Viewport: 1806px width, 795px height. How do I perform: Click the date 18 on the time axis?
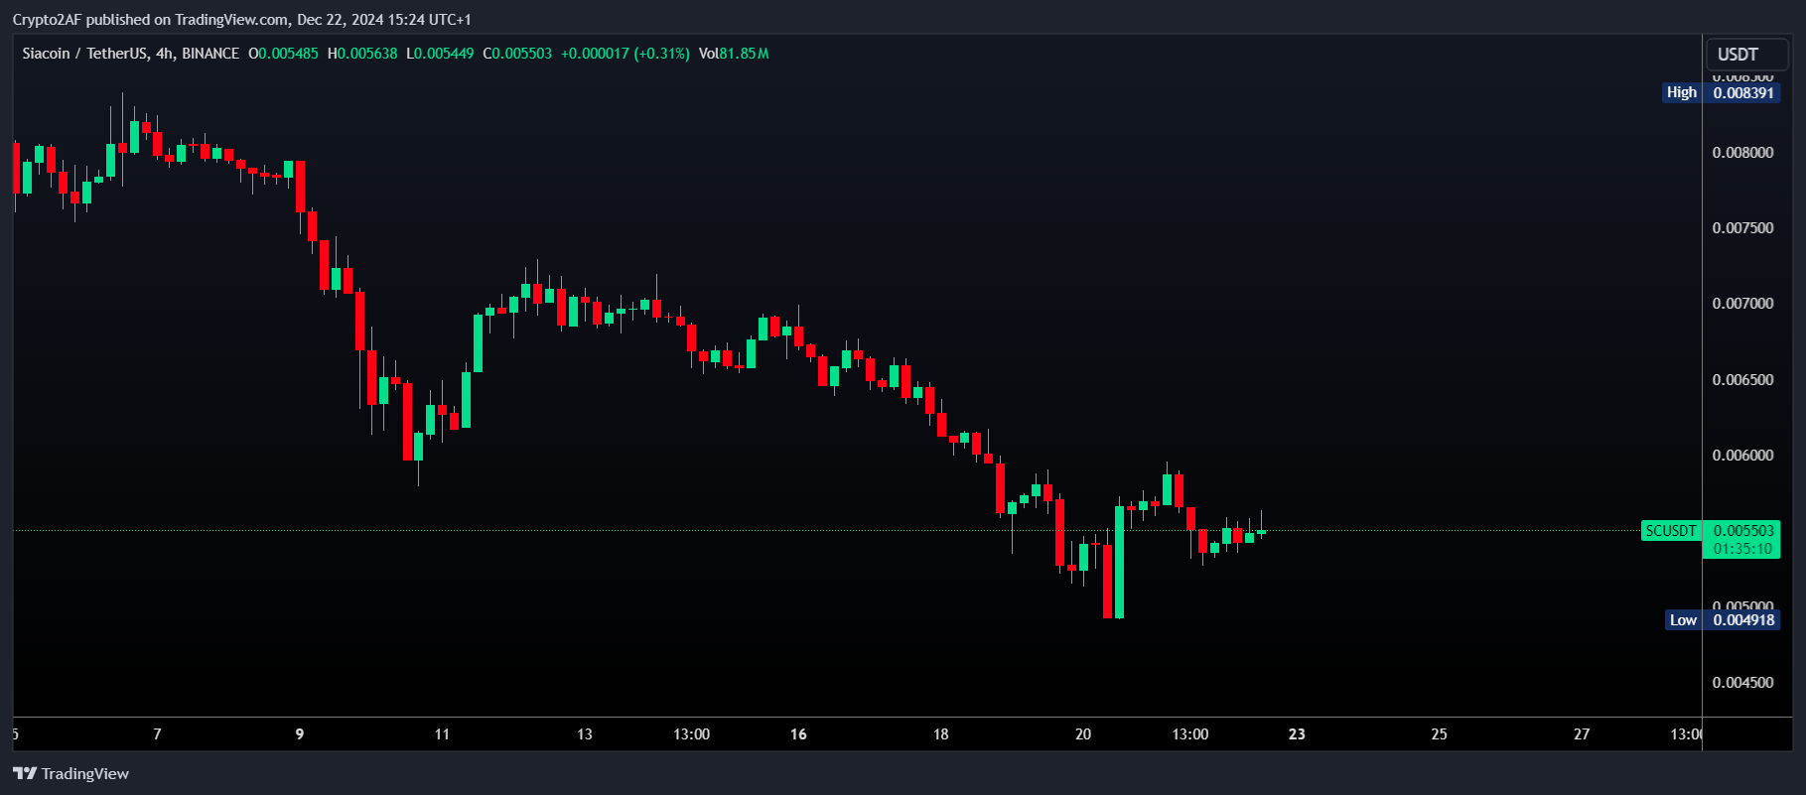[x=940, y=734]
